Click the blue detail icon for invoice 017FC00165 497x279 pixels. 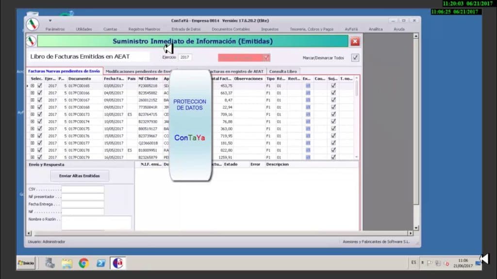308,86
